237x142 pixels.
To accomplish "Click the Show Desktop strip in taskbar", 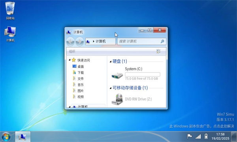I will [x=234, y=137].
